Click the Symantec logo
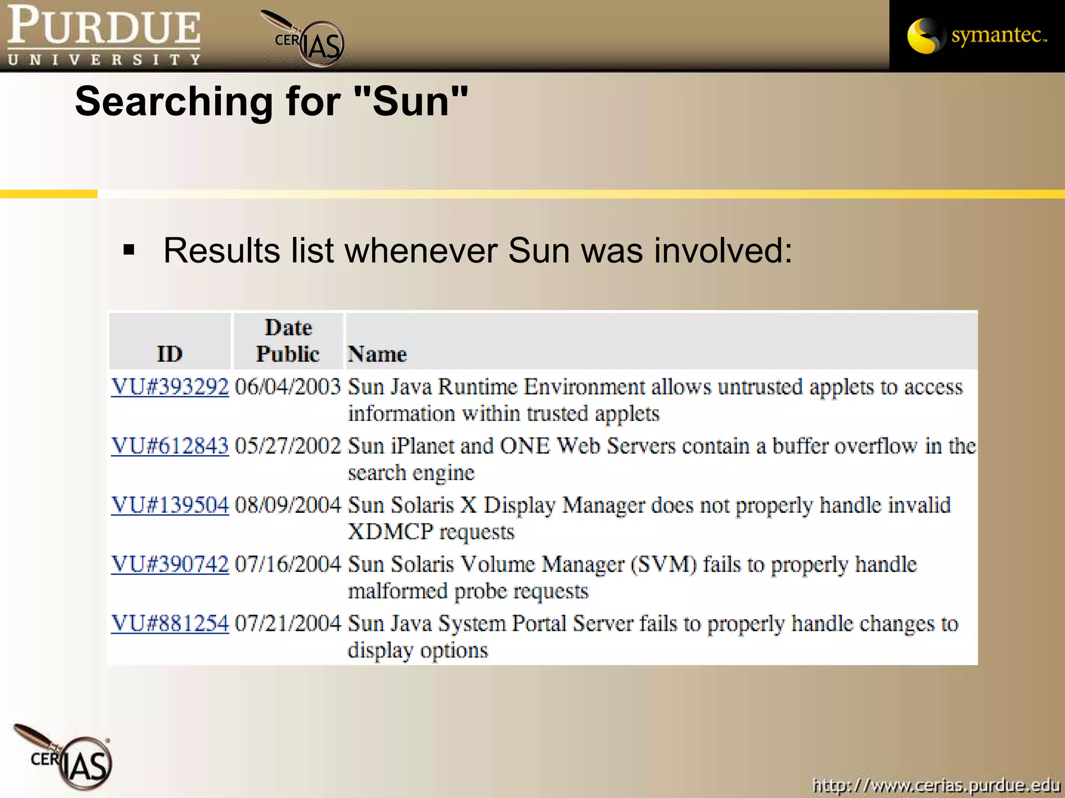Viewport: 1065px width, 798px height. [x=977, y=35]
